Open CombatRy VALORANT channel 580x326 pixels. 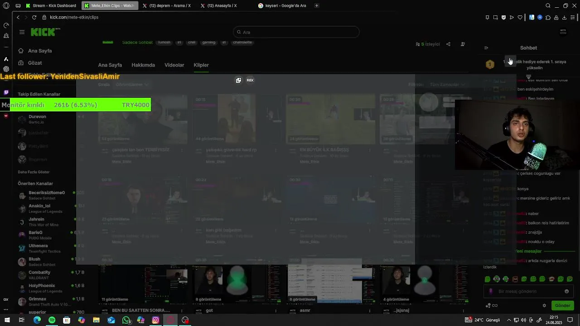pos(51,275)
